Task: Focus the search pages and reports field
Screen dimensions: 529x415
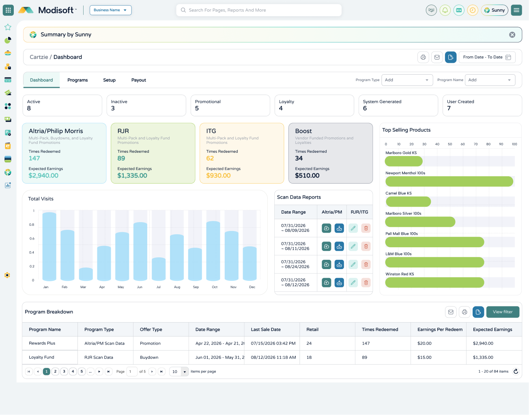Action: click(x=259, y=10)
